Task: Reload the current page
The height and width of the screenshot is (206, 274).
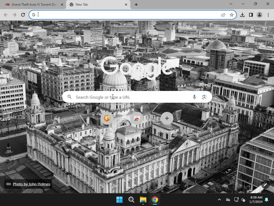Action: pyautogui.click(x=23, y=15)
